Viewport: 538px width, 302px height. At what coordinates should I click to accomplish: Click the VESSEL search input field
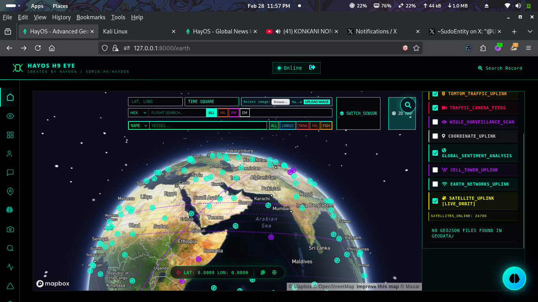(208, 125)
